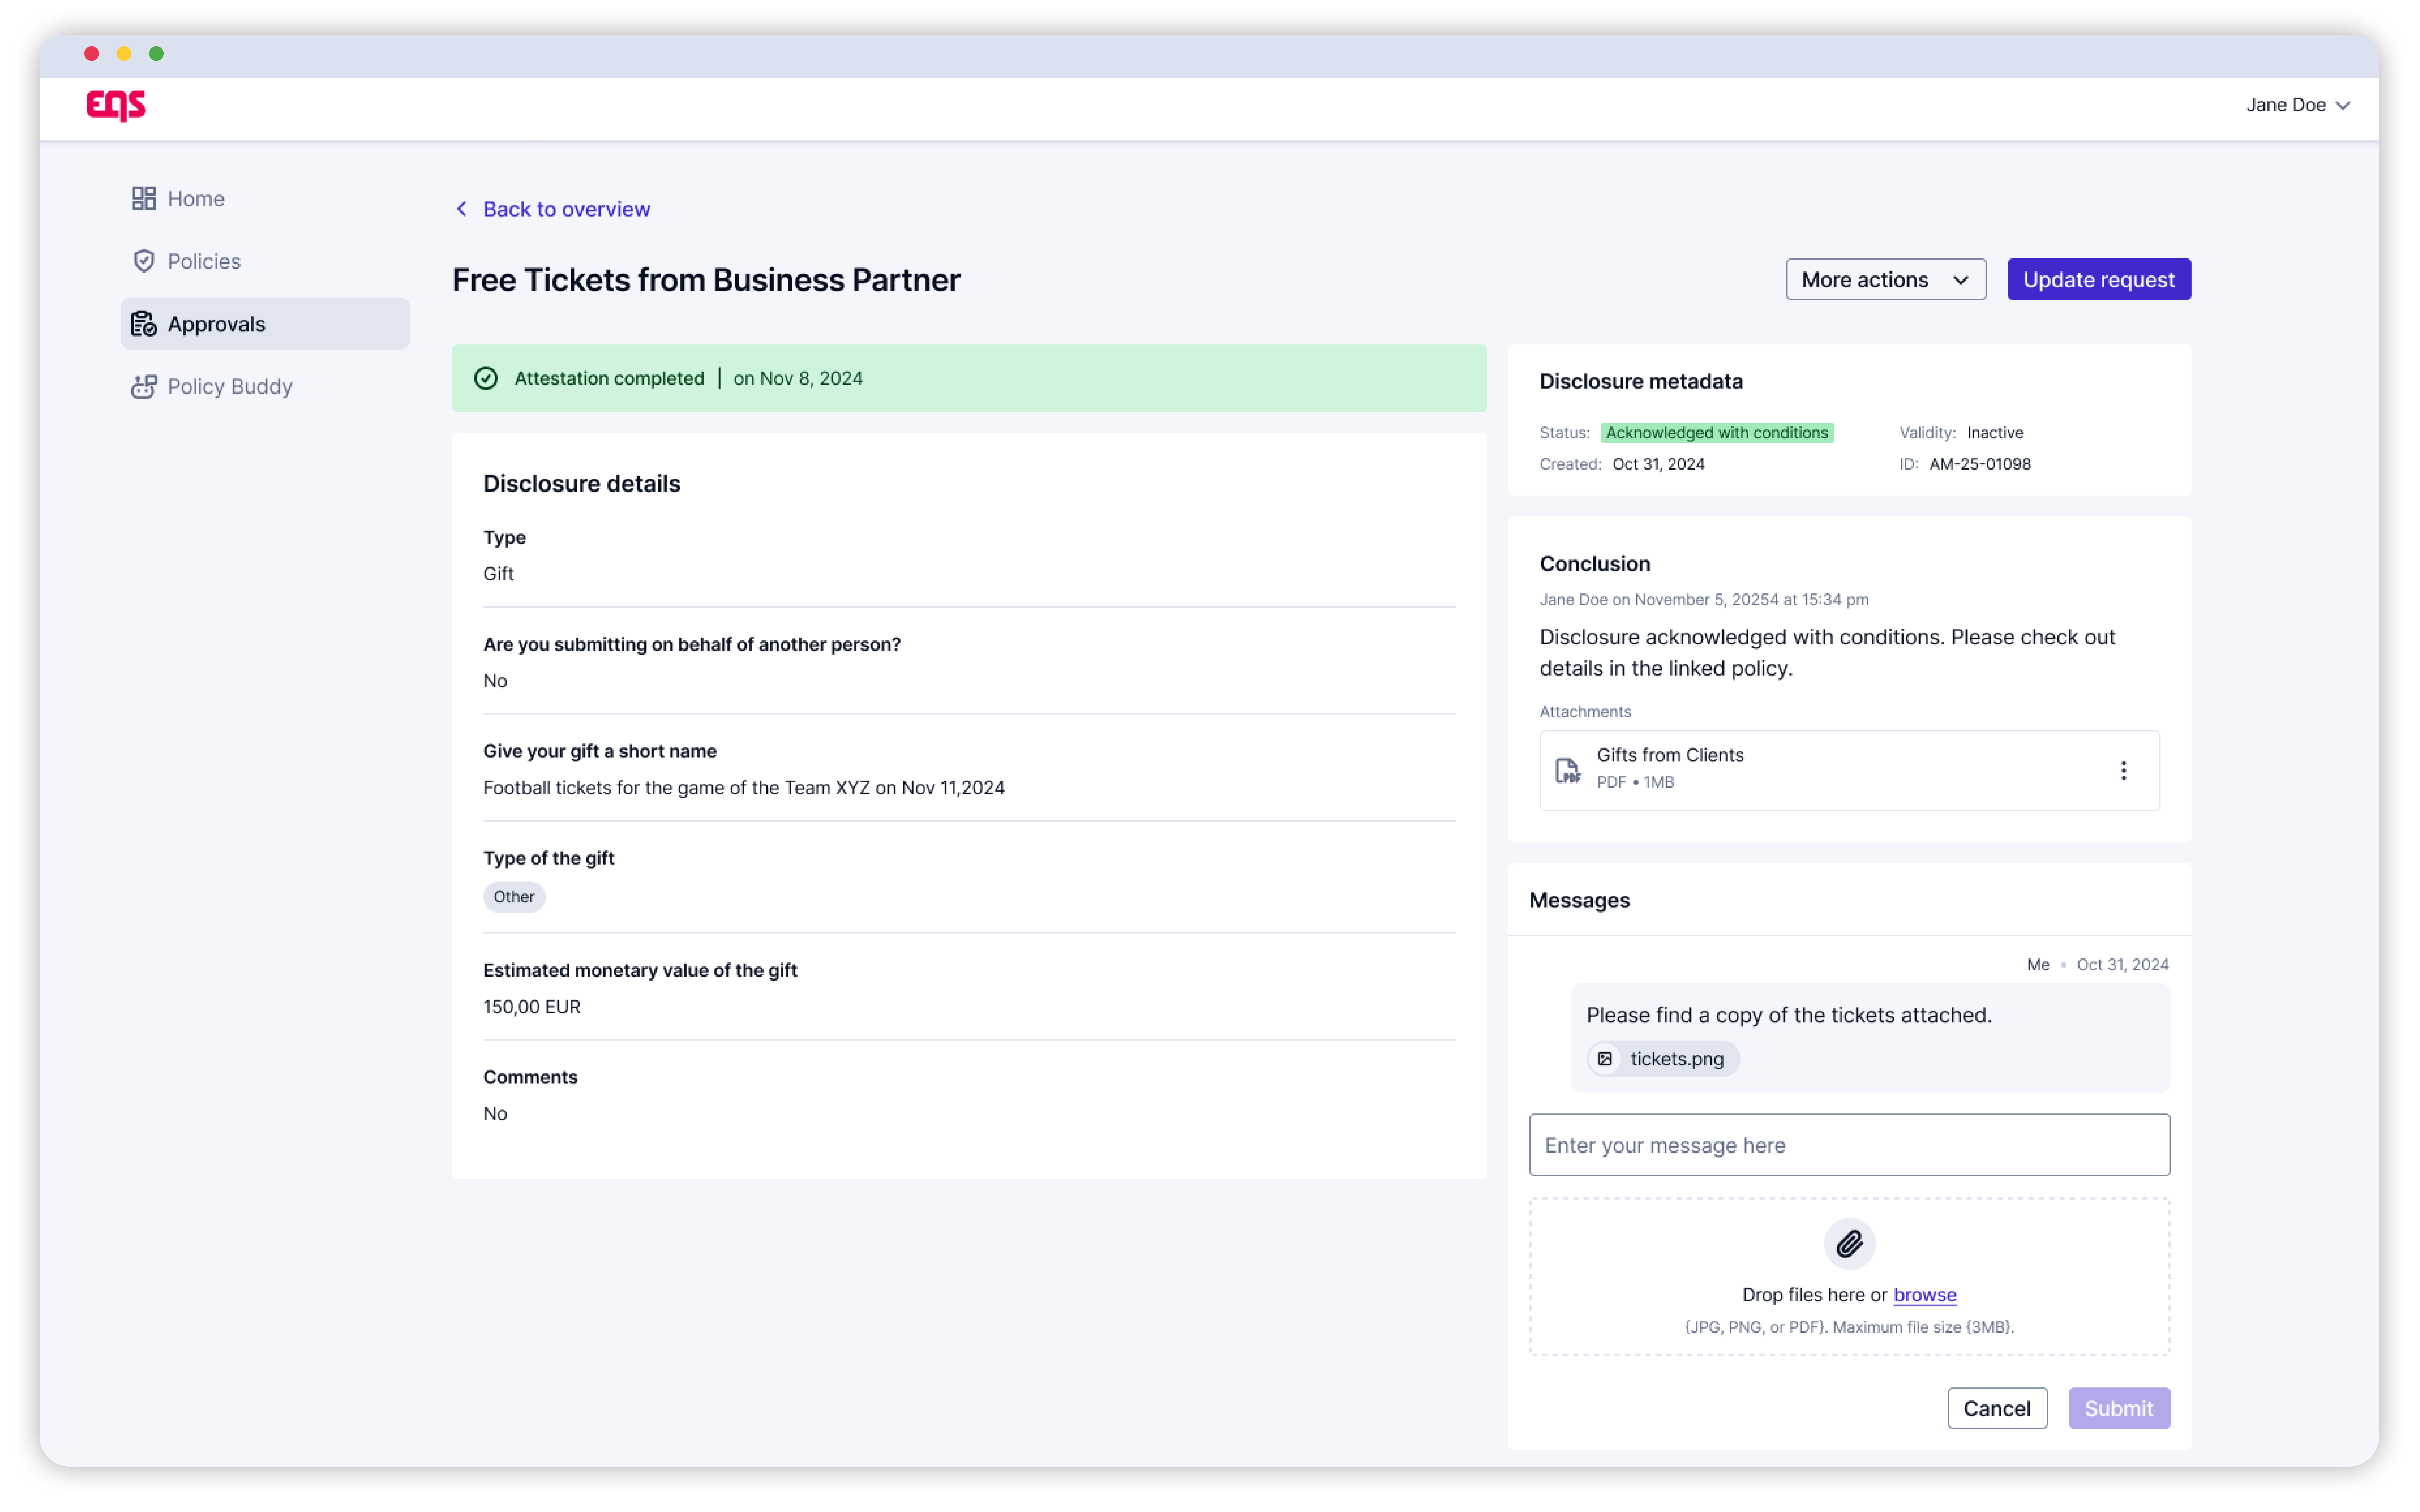The image size is (2420, 1512).
Task: Click the Approvals clipboard icon
Action: [x=144, y=324]
